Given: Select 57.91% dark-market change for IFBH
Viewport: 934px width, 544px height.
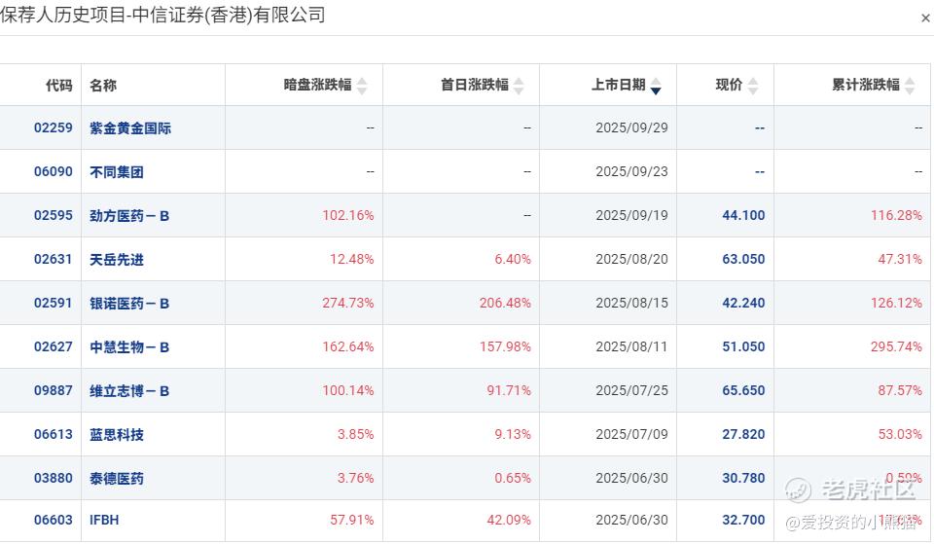Looking at the screenshot, I should click(x=351, y=520).
